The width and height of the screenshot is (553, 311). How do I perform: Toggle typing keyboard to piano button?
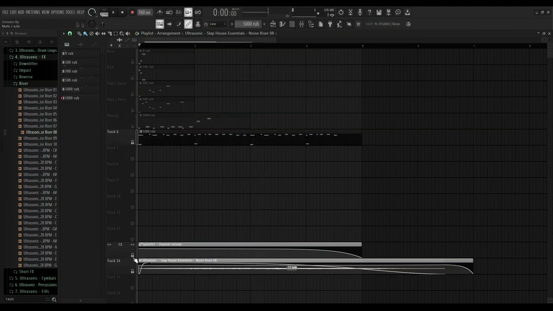pos(160,24)
